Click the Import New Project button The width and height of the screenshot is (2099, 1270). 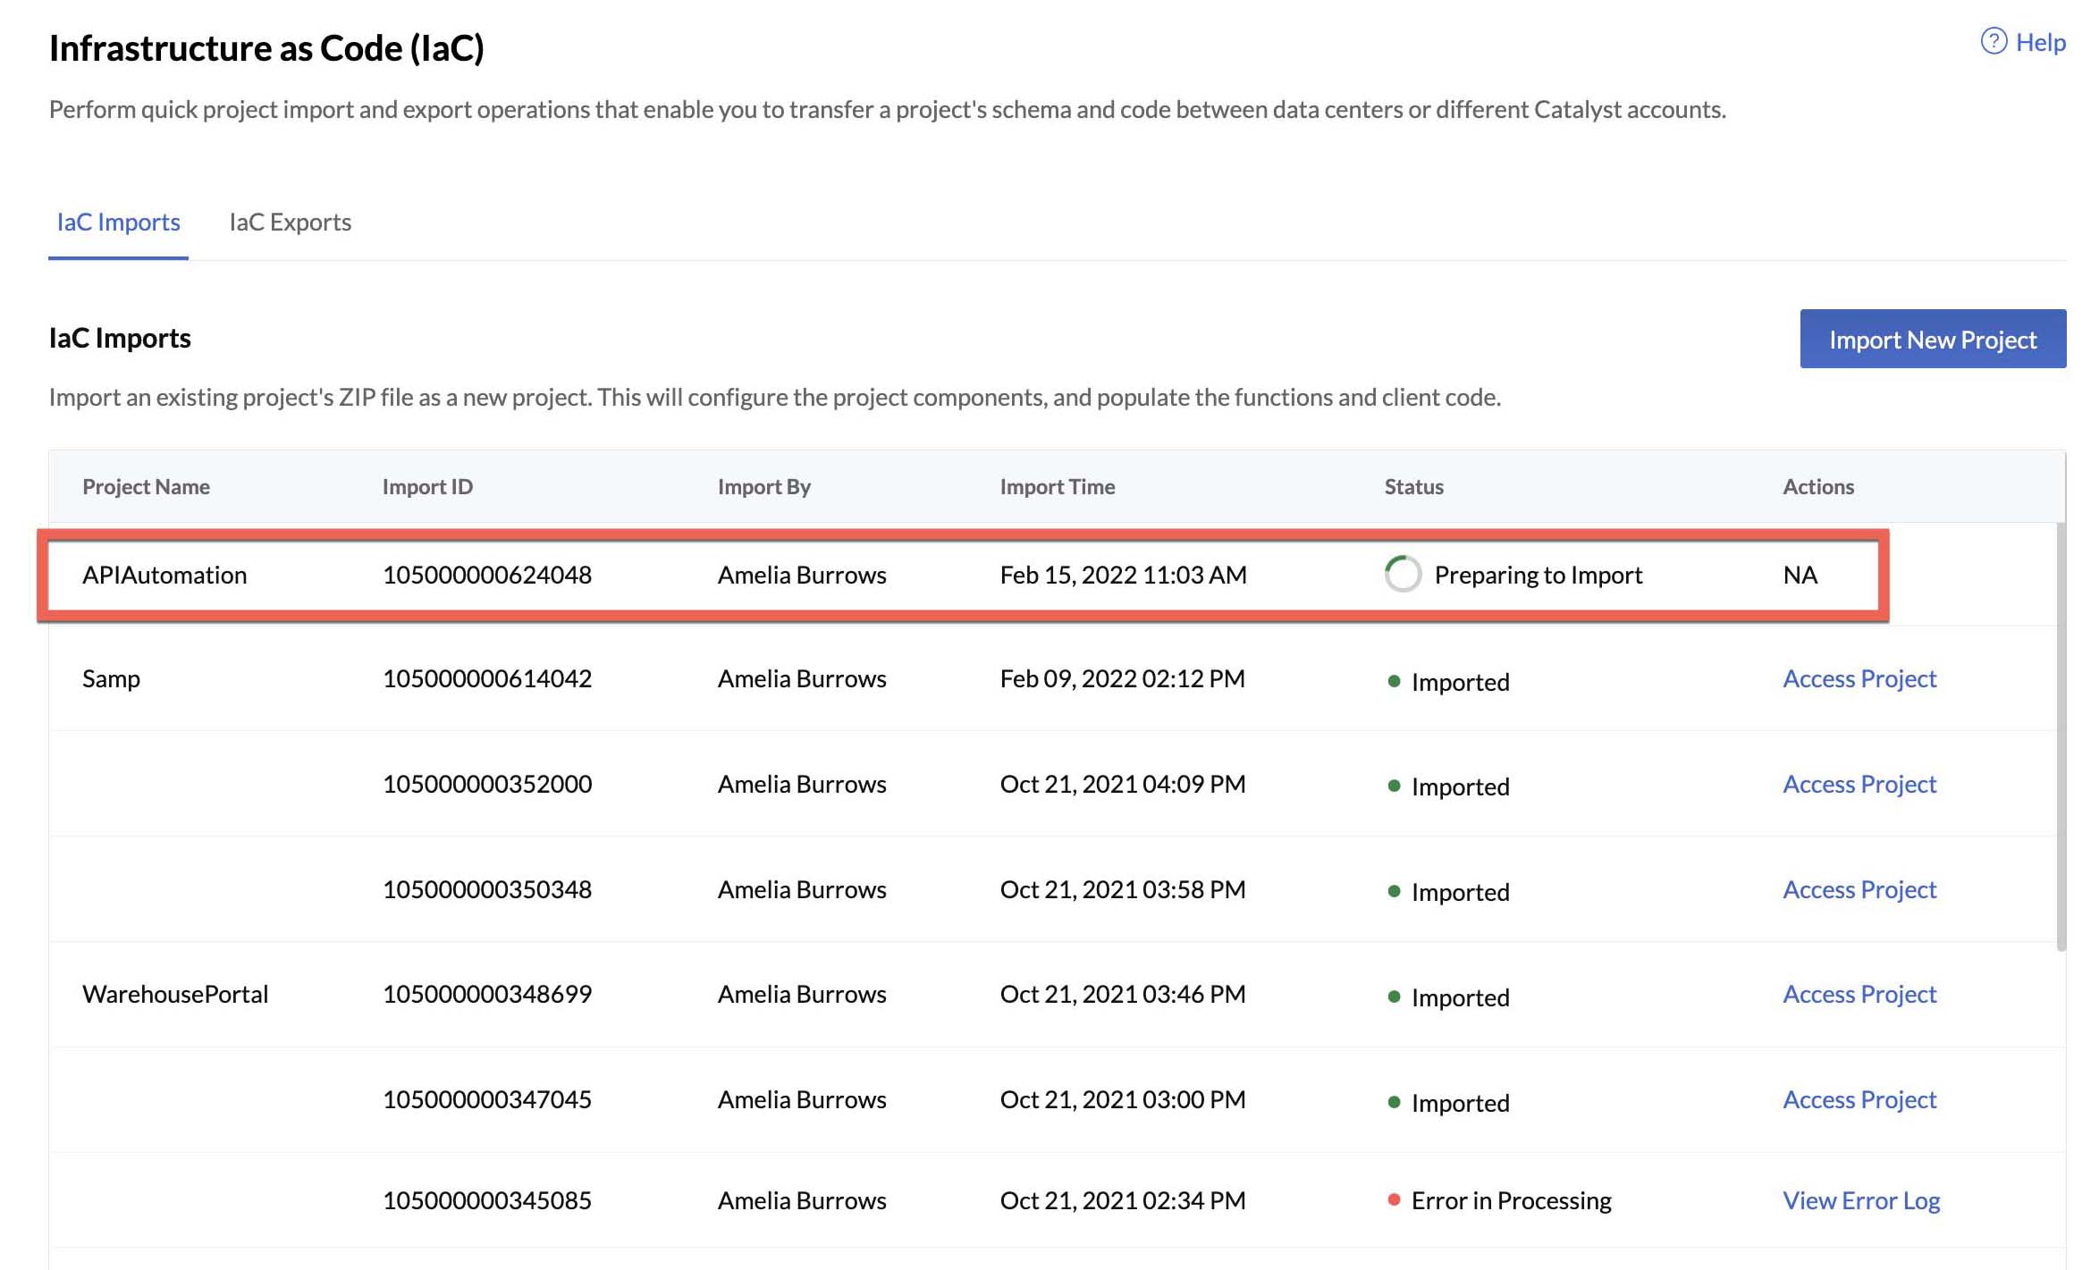coord(1932,340)
